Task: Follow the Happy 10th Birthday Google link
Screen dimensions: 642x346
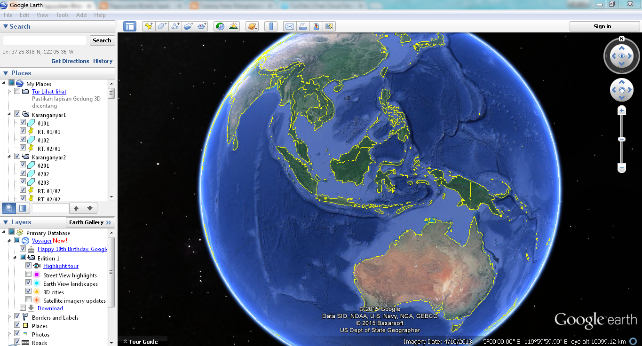Action: tap(72, 249)
